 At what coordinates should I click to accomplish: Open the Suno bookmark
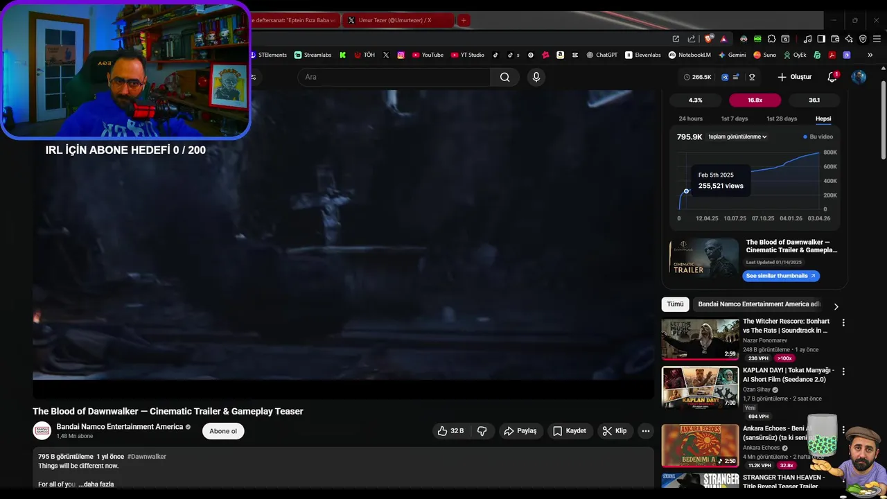(x=766, y=55)
